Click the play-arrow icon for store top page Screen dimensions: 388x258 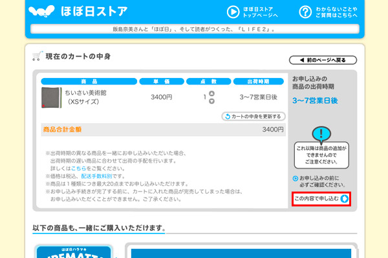pyautogui.click(x=233, y=12)
